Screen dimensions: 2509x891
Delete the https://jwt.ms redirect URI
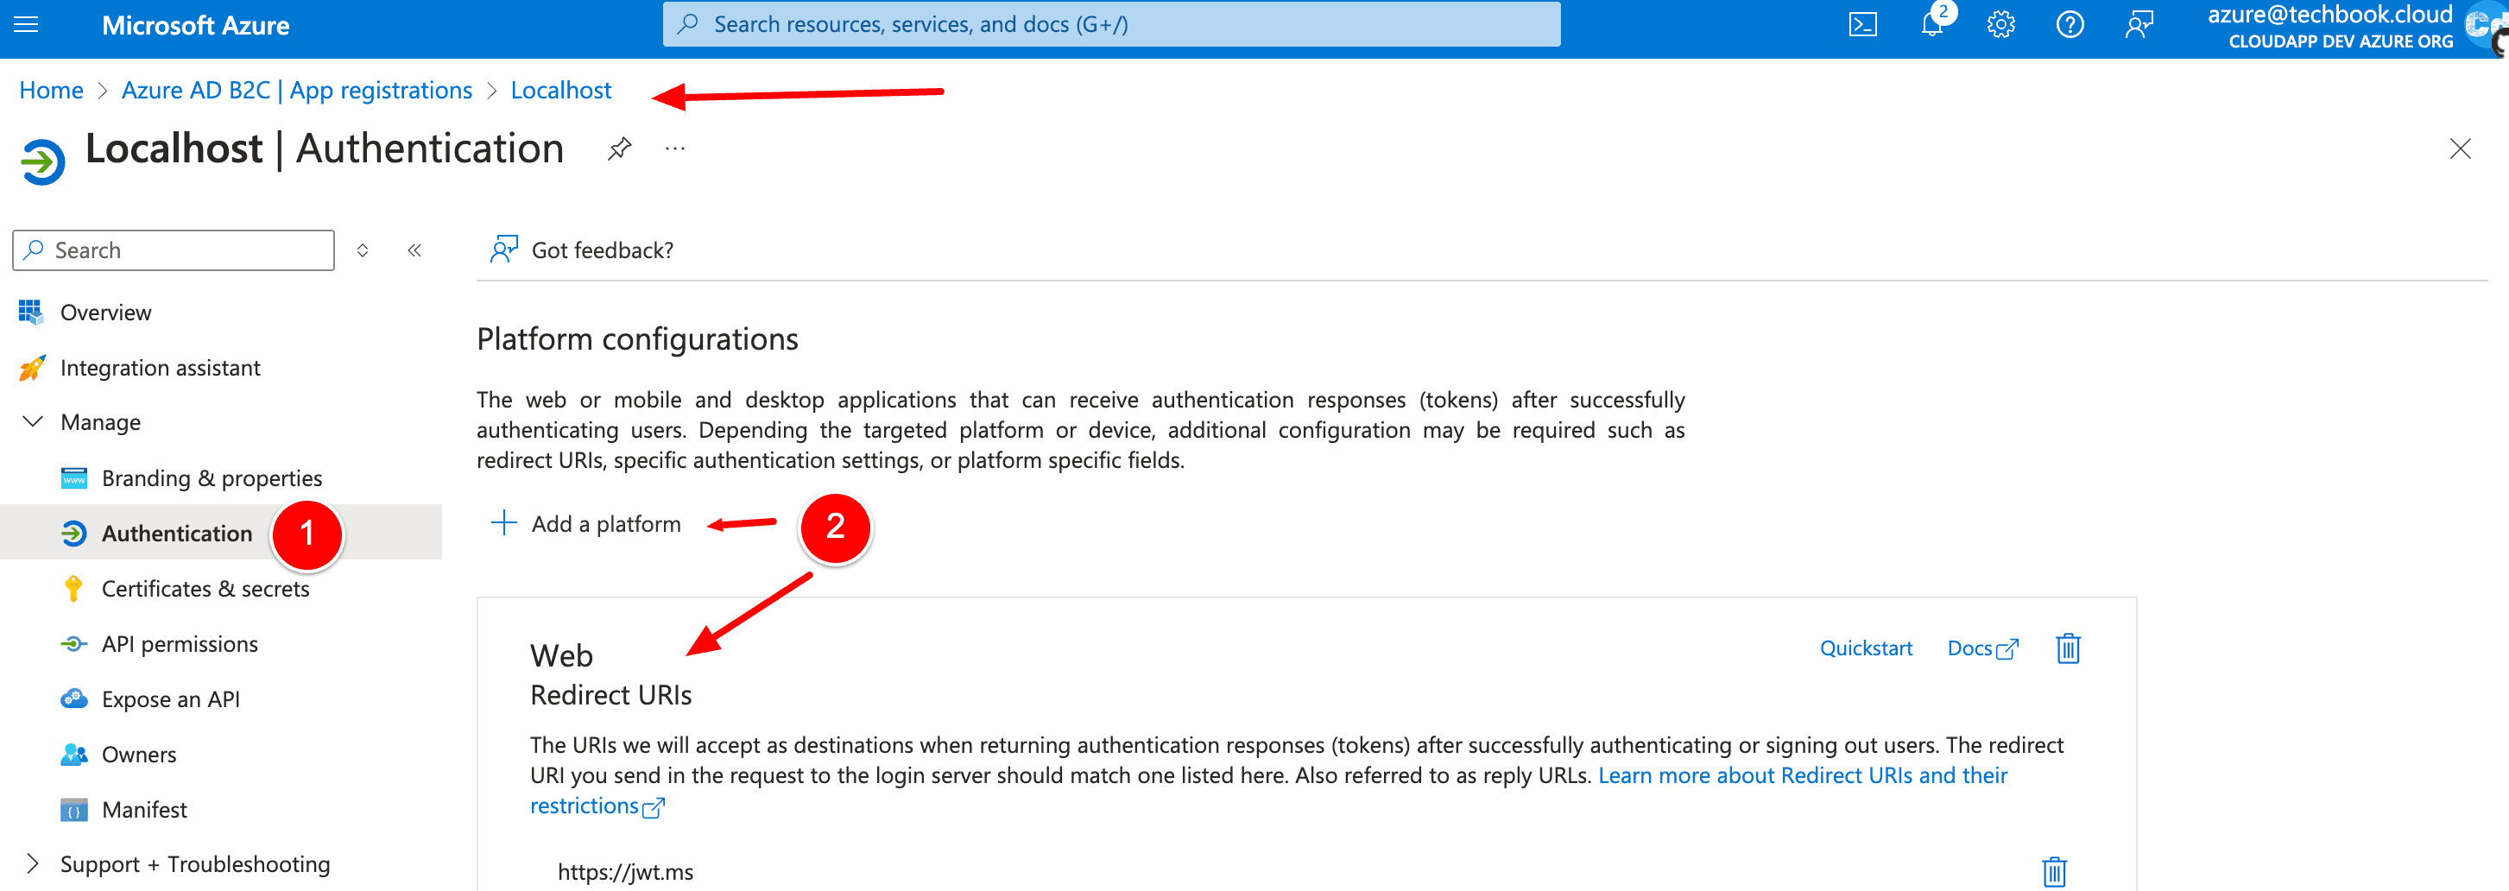coord(2054,870)
